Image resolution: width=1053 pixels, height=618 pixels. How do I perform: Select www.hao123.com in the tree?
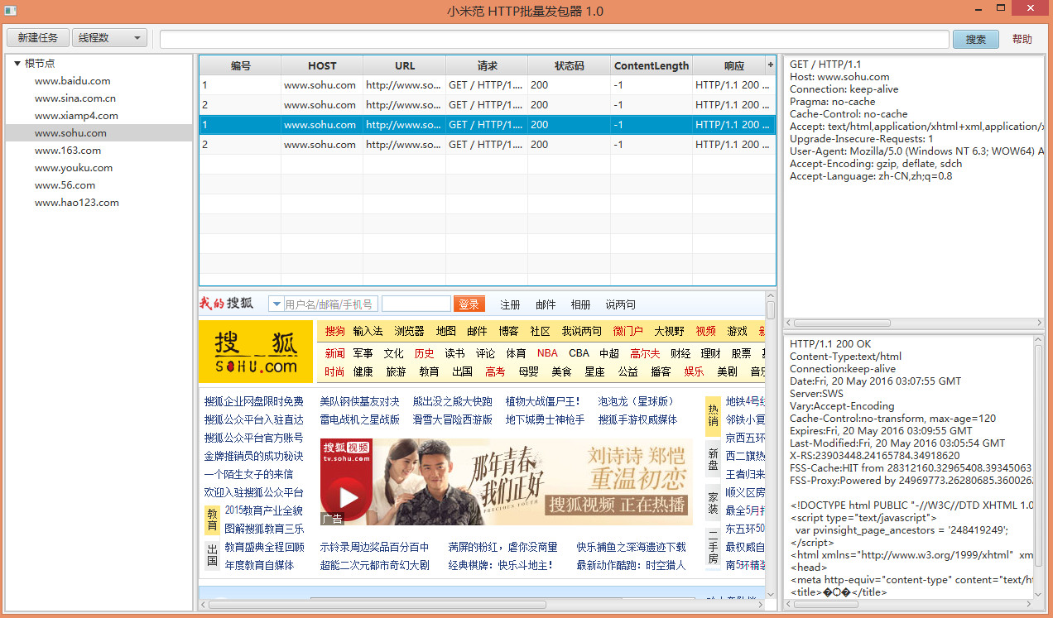[76, 203]
